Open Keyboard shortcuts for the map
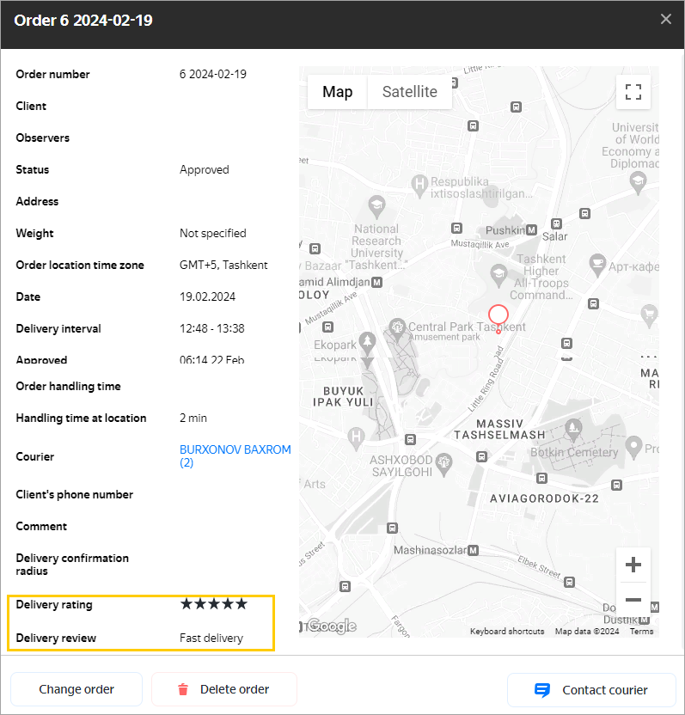This screenshot has width=685, height=715. pyautogui.click(x=506, y=632)
